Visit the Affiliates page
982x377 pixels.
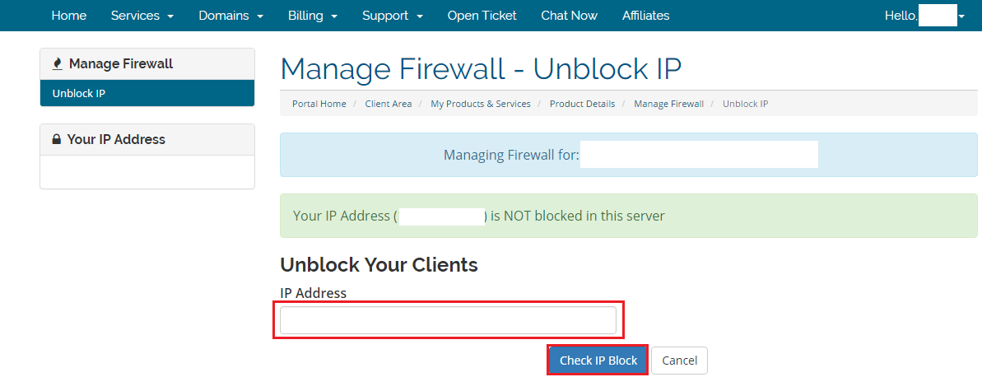coord(645,16)
